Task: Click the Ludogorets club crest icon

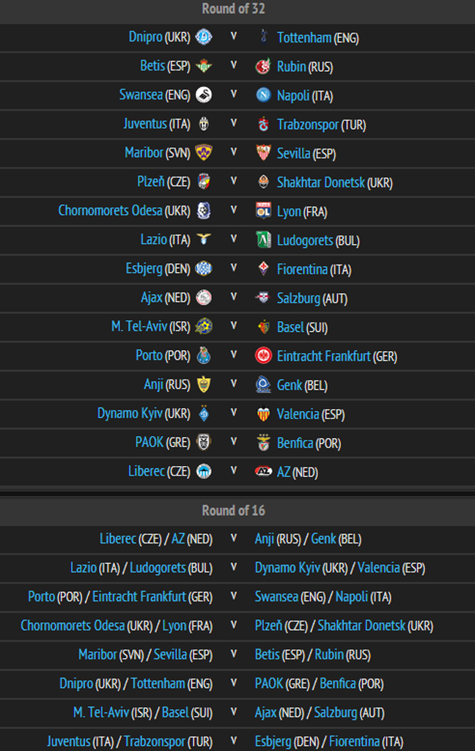Action: [x=263, y=240]
